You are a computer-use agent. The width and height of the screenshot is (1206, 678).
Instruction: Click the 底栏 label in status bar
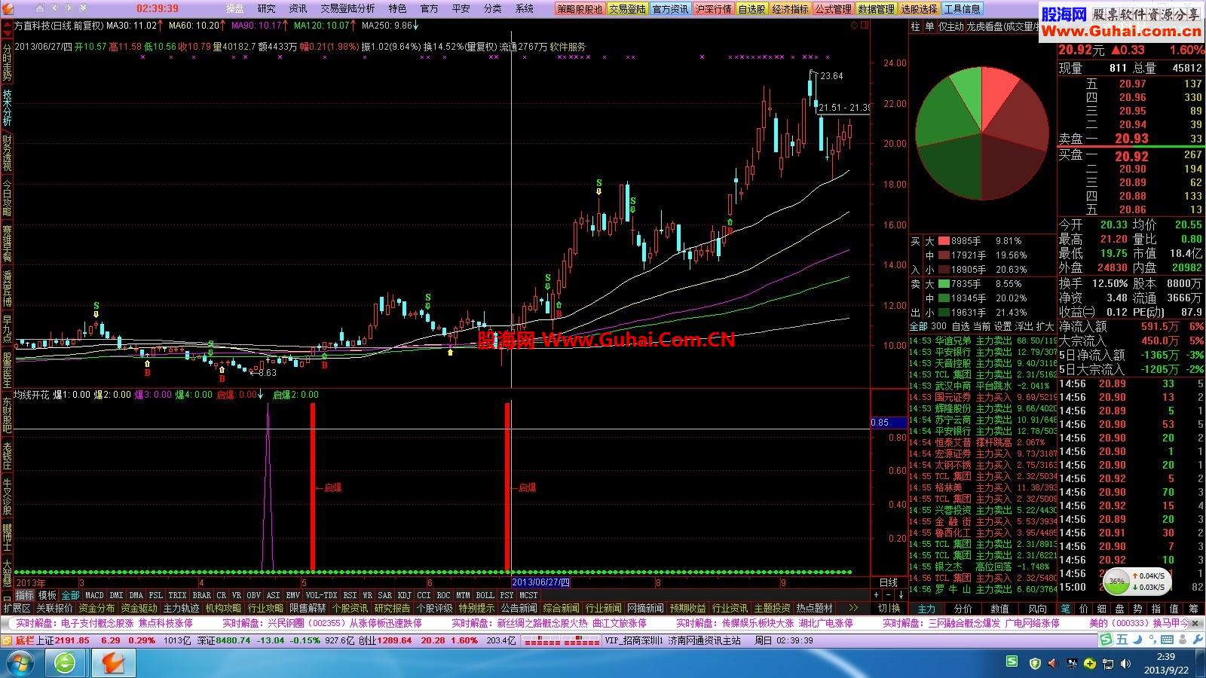tap(25, 640)
